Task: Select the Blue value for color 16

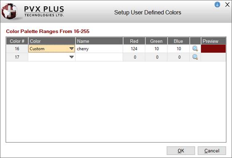Action: coord(178,49)
